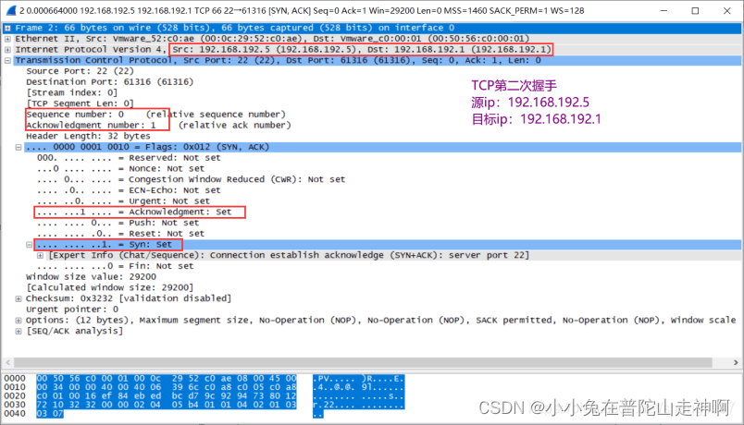The image size is (744, 425).
Task: Click the first row of hex bytes
Action: [166, 379]
